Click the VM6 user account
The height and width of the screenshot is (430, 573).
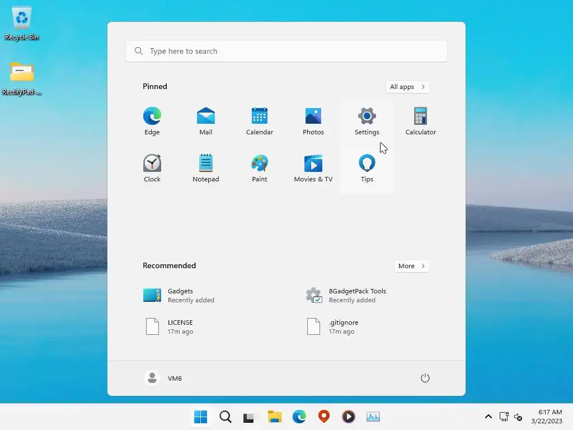[x=163, y=378]
